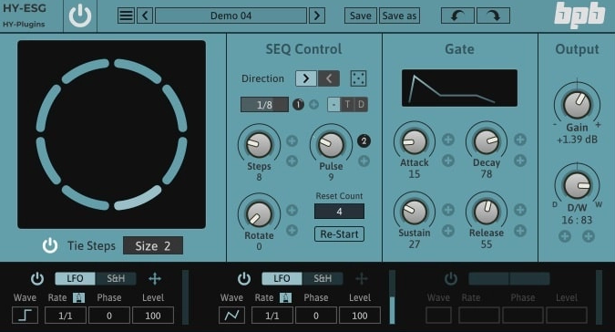Open the first modulator's square wave selector
This screenshot has width=615, height=332.
(26, 315)
